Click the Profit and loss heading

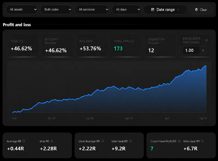pos(17,25)
